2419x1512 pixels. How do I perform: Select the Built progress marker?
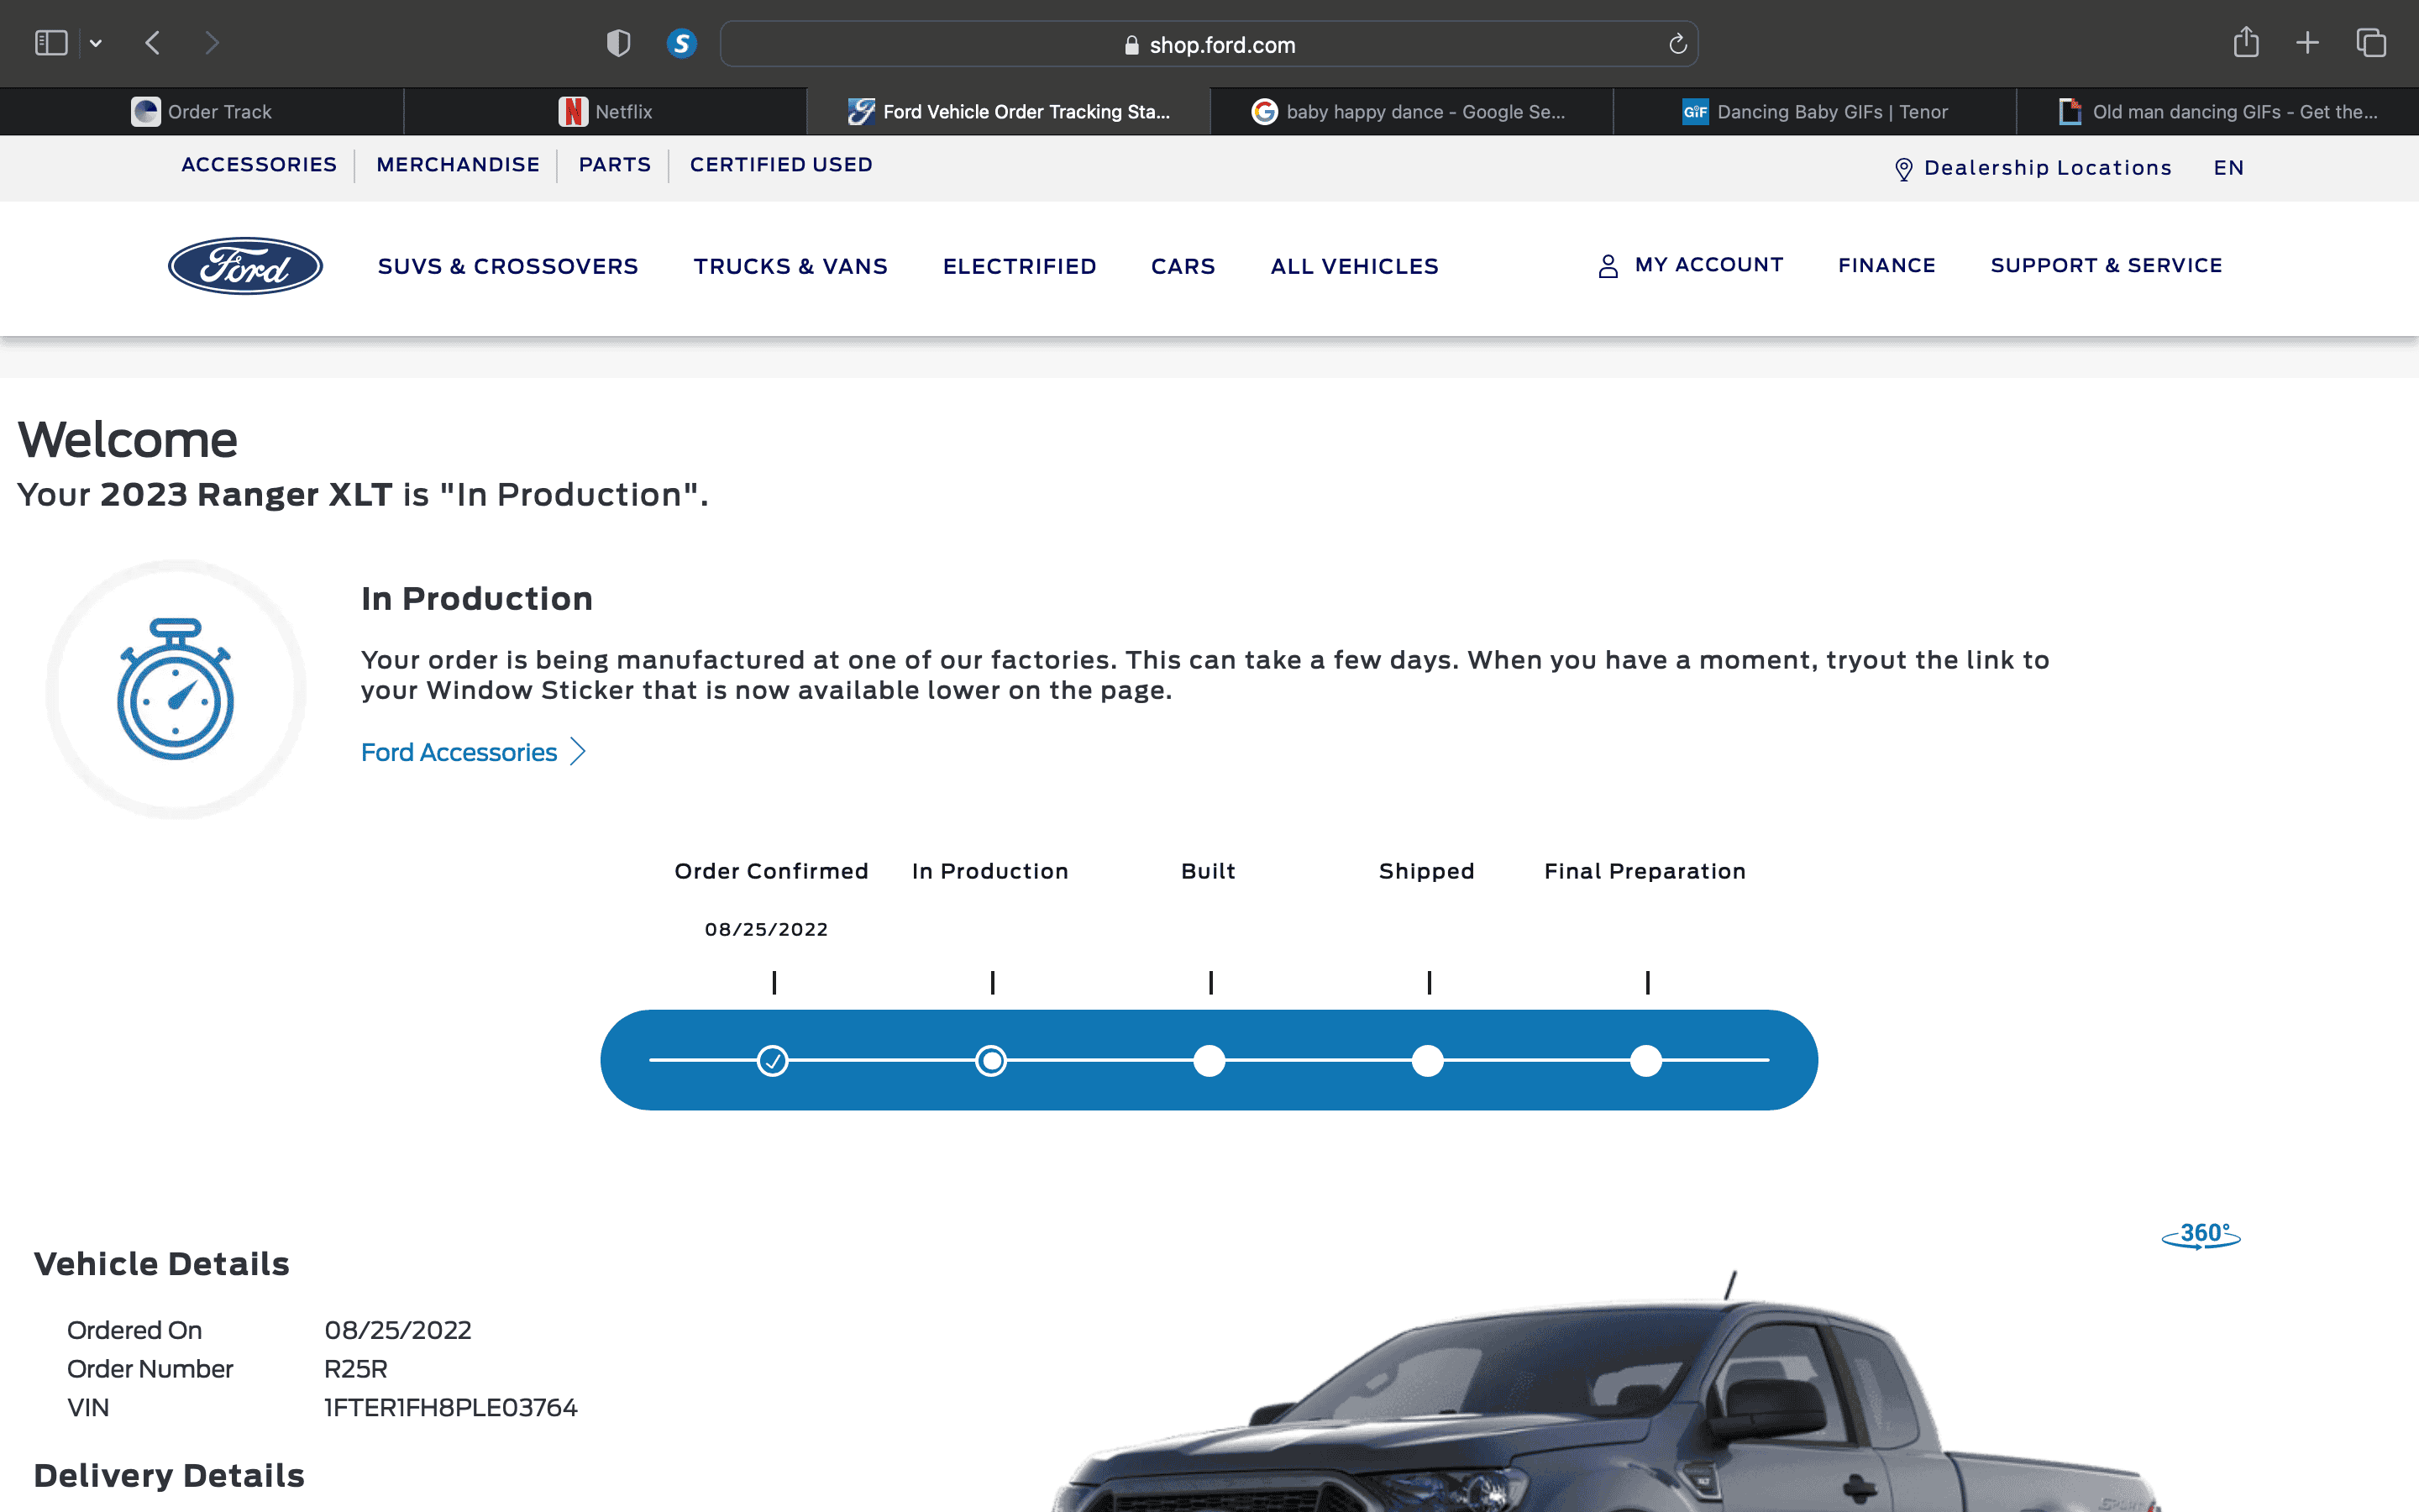click(x=1209, y=1060)
